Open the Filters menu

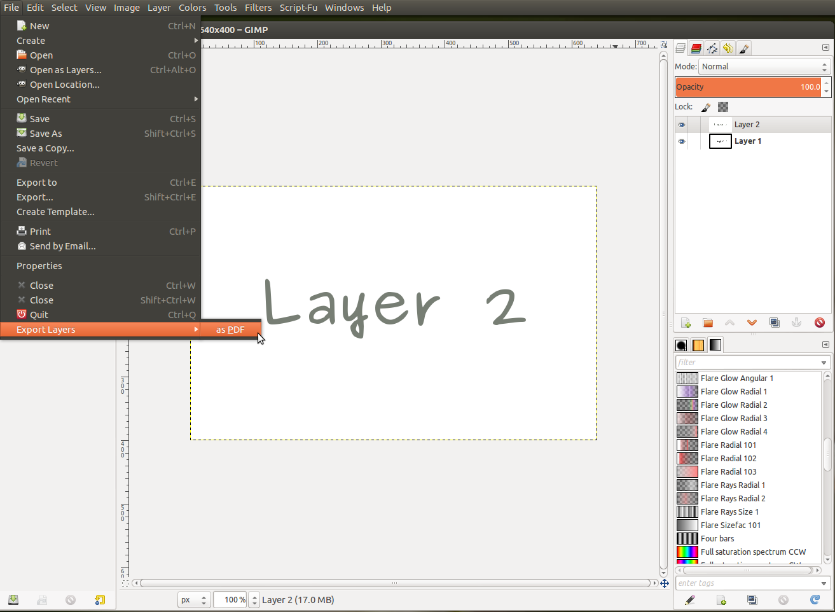point(258,8)
